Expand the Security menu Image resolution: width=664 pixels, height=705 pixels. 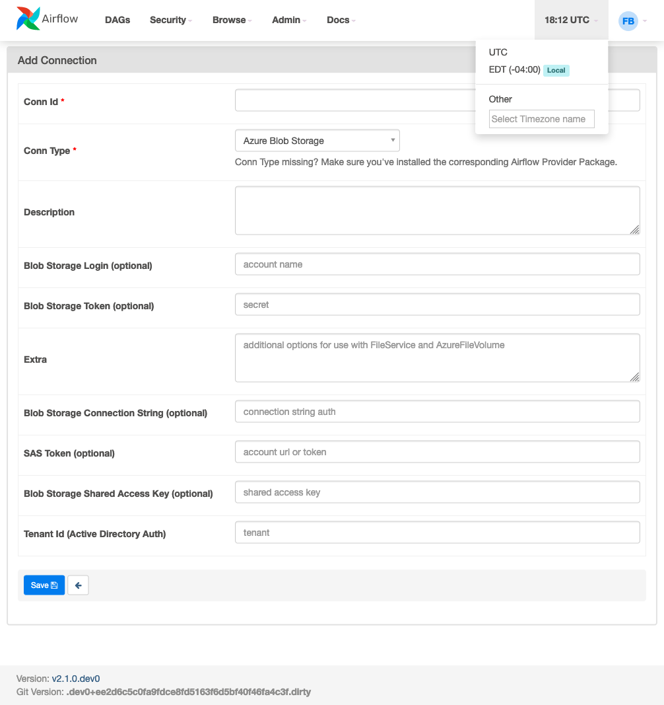coord(171,20)
